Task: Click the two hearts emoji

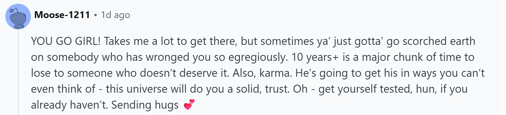Action: click(x=189, y=104)
